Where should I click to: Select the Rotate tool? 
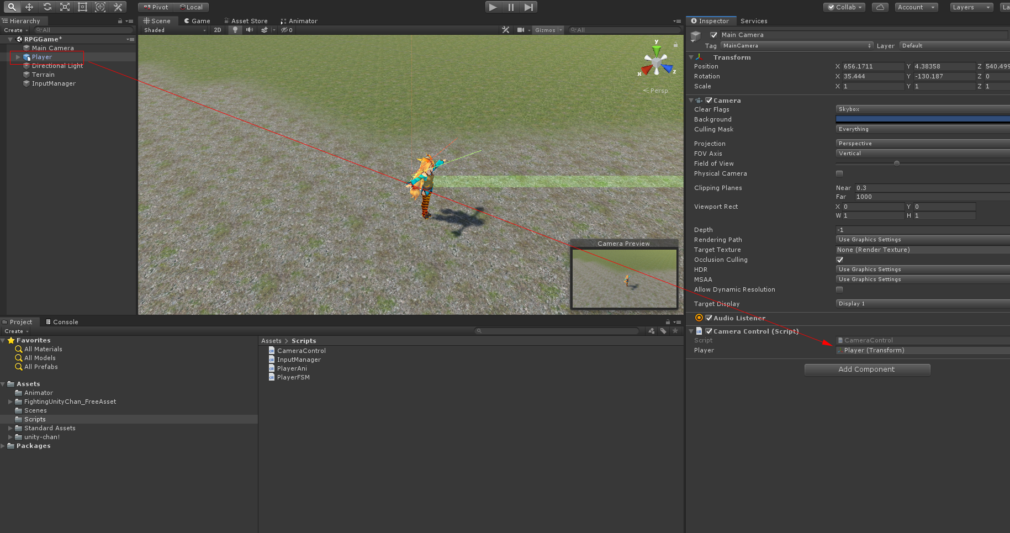pyautogui.click(x=47, y=7)
